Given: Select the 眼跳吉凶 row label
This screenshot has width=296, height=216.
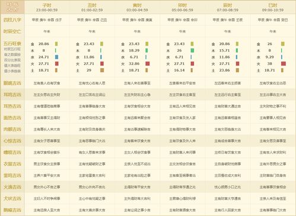Looking at the screenshot, I should pos(12,83).
